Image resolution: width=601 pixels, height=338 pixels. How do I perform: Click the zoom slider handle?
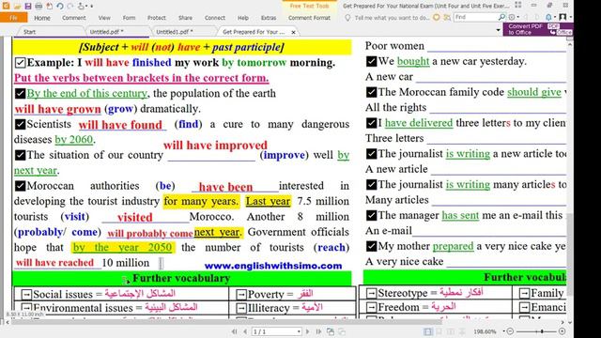point(542,331)
